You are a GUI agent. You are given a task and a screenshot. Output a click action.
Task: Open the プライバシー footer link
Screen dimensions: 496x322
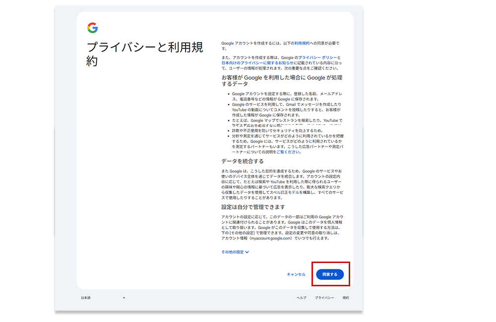click(324, 298)
